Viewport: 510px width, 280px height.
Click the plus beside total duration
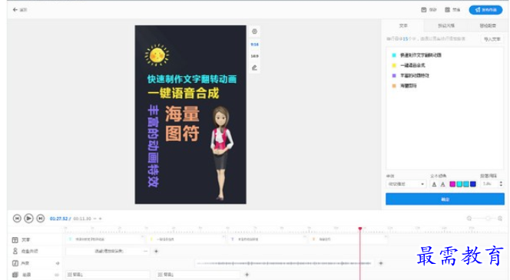pos(100,219)
